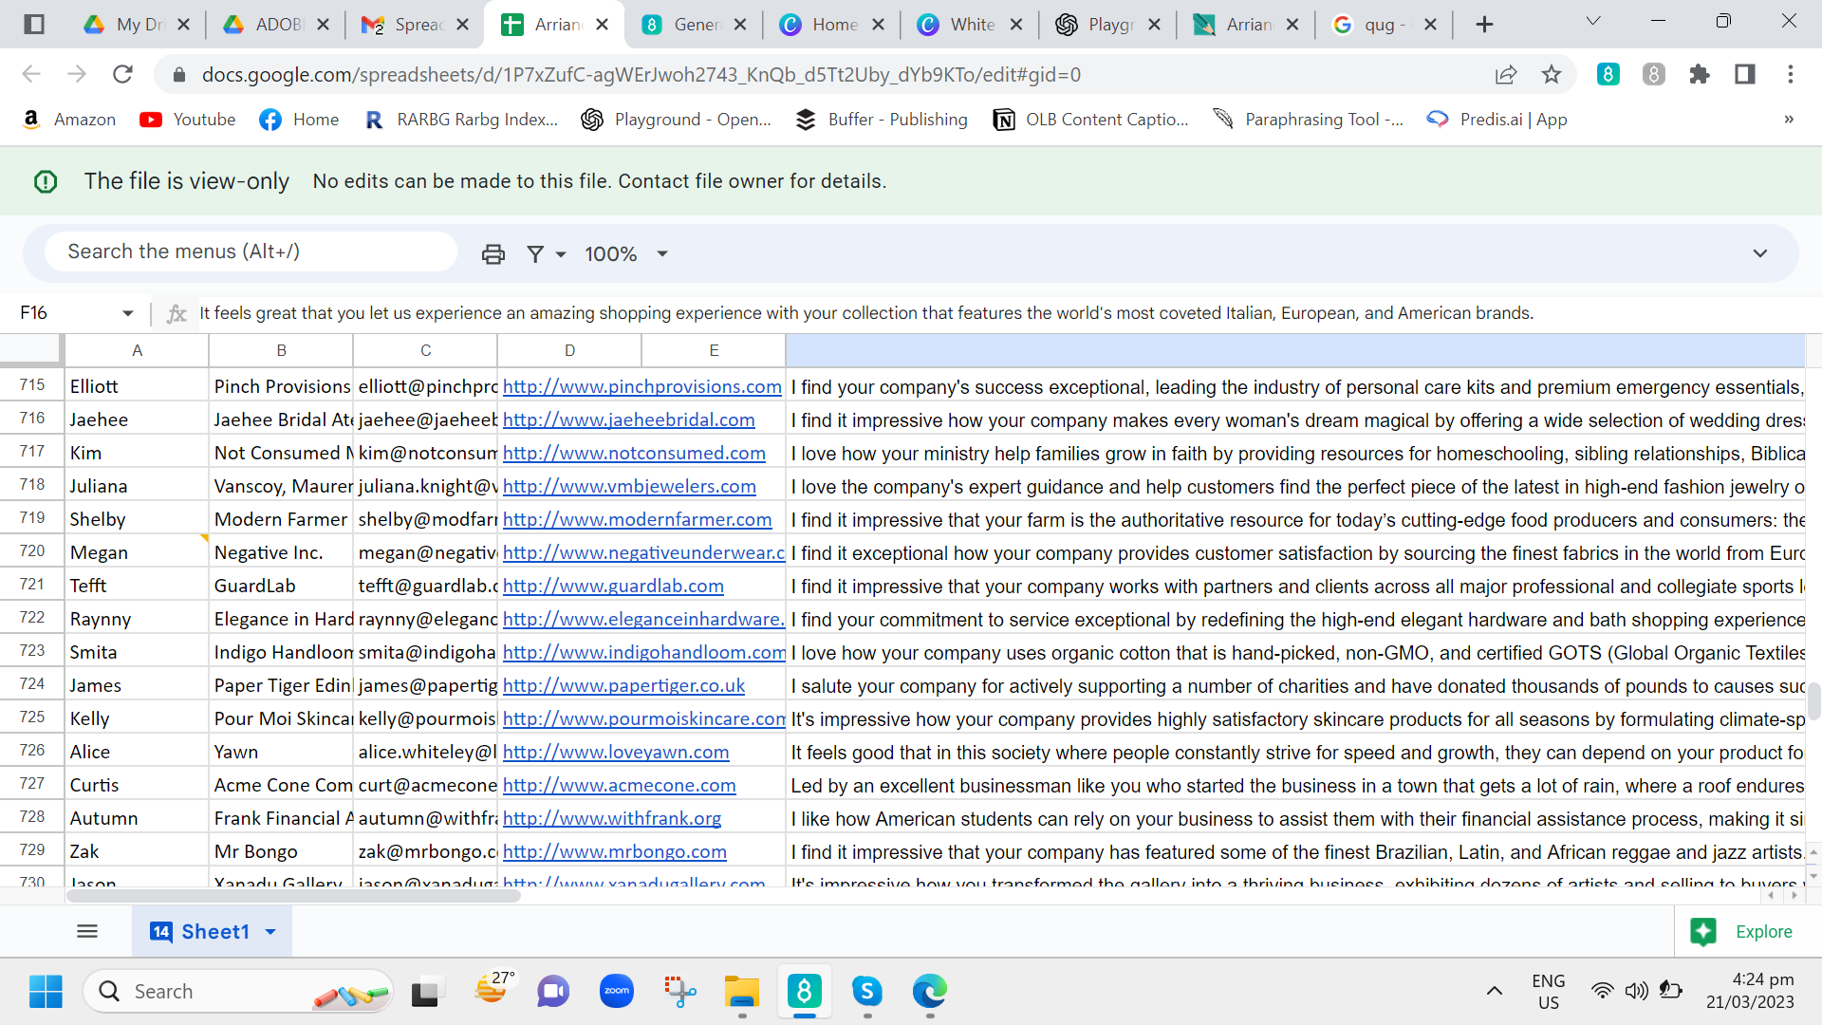Open the filter views icon
The image size is (1822, 1025).
point(536,254)
